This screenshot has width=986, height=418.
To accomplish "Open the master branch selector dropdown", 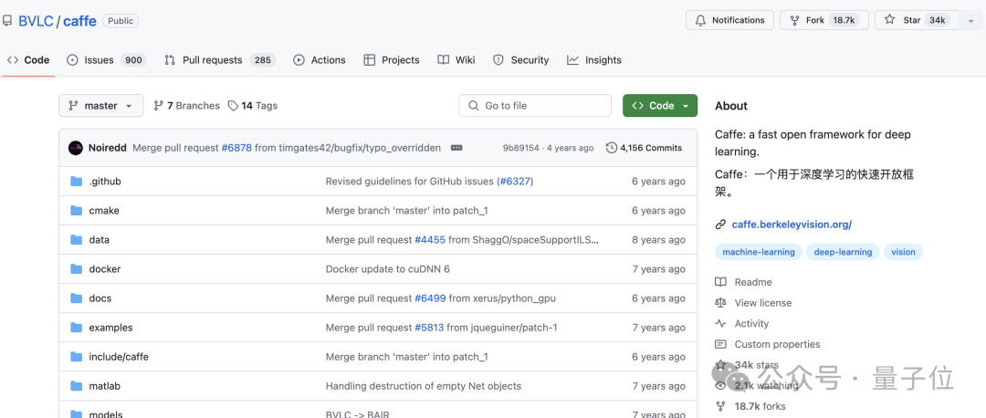I will (101, 106).
